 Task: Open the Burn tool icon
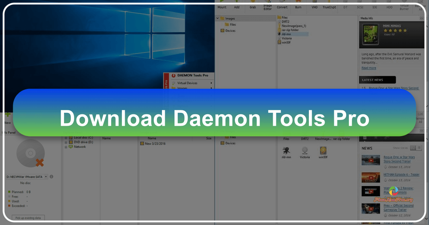[x=299, y=6]
